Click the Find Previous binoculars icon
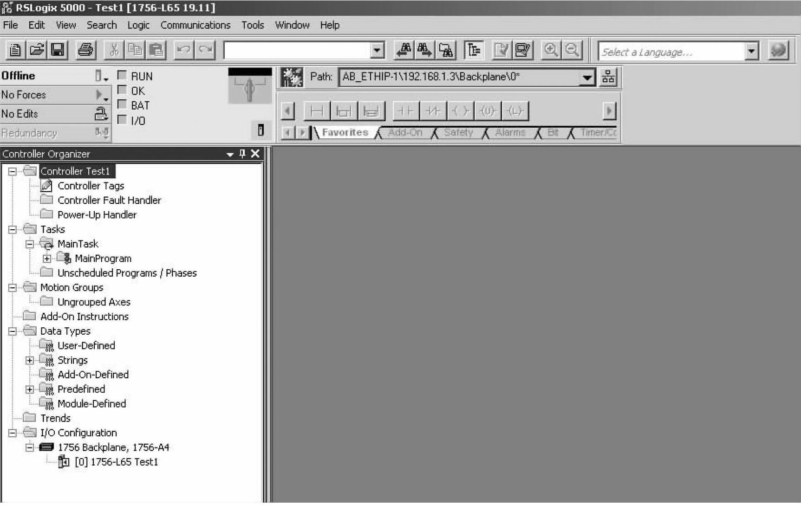The width and height of the screenshot is (801, 505). 404,50
